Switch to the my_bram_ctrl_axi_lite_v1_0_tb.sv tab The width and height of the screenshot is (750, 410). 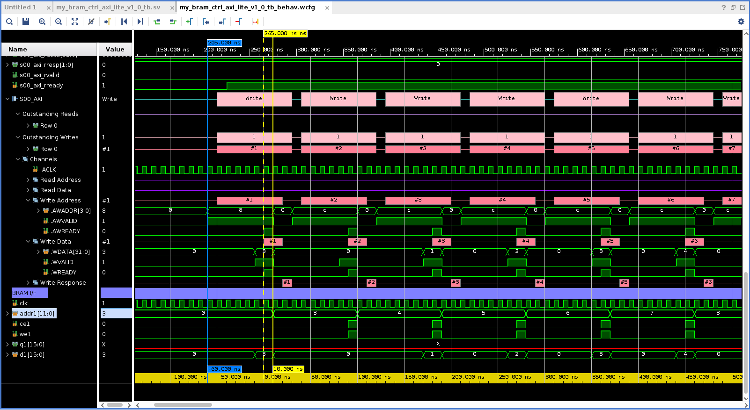click(108, 7)
